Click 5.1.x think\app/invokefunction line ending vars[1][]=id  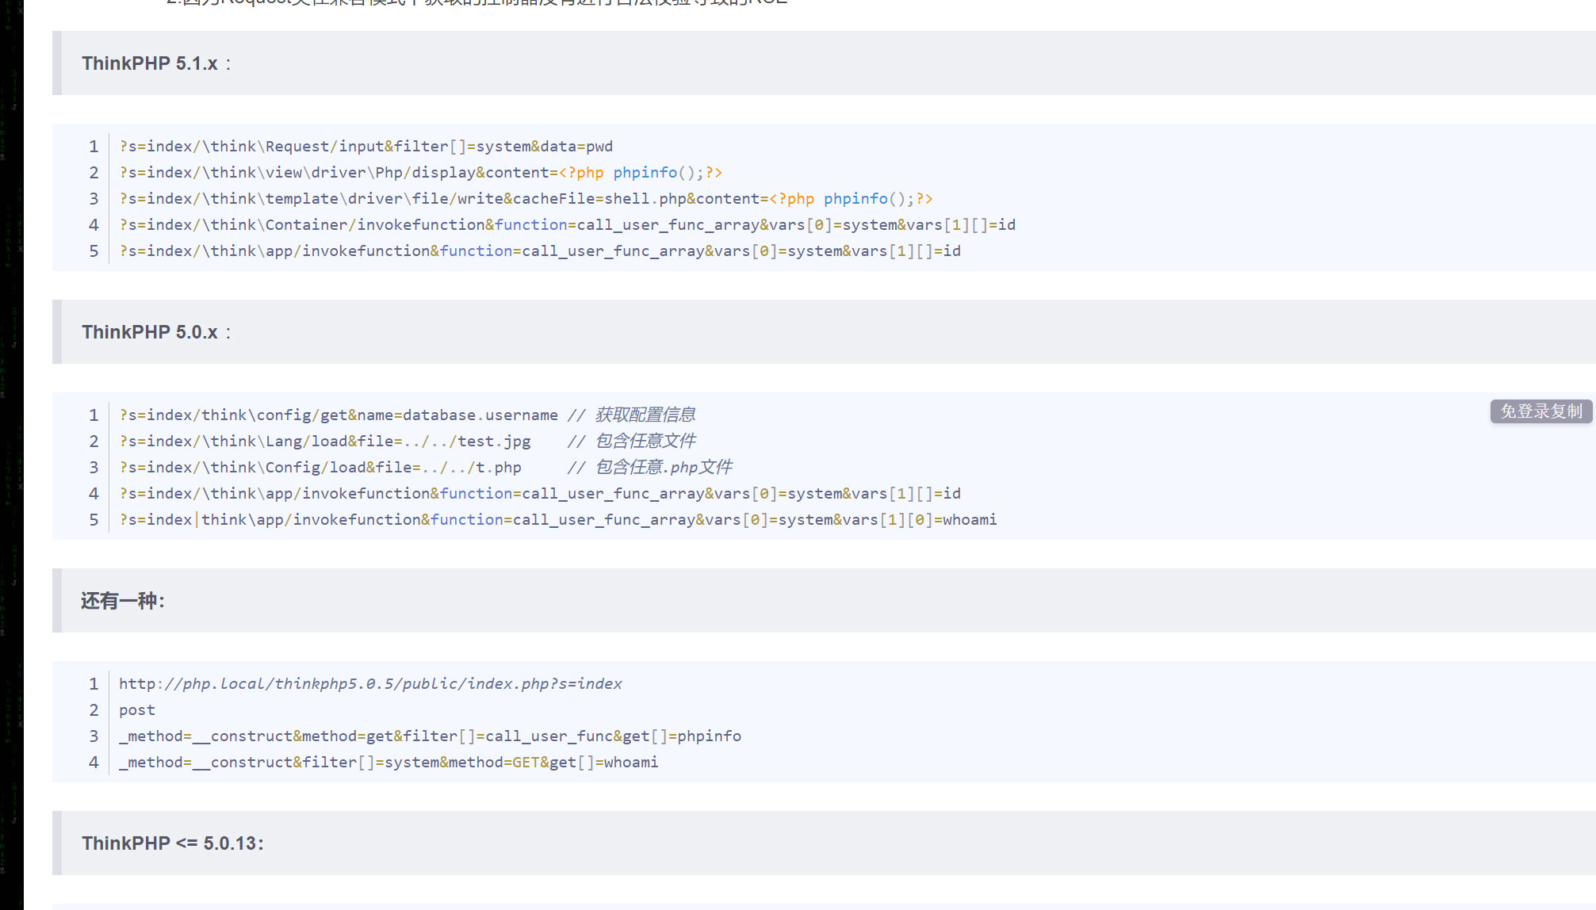(x=540, y=251)
